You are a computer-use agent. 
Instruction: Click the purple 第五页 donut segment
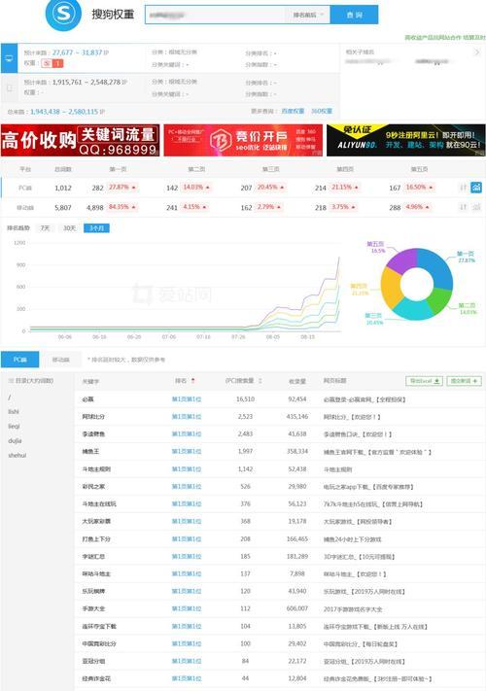tap(401, 259)
